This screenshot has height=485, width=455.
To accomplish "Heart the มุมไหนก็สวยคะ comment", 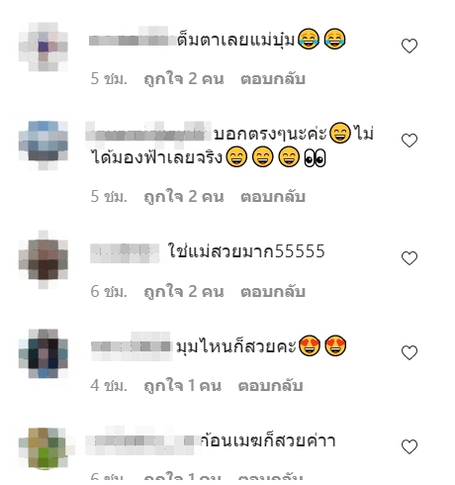I will point(409,352).
